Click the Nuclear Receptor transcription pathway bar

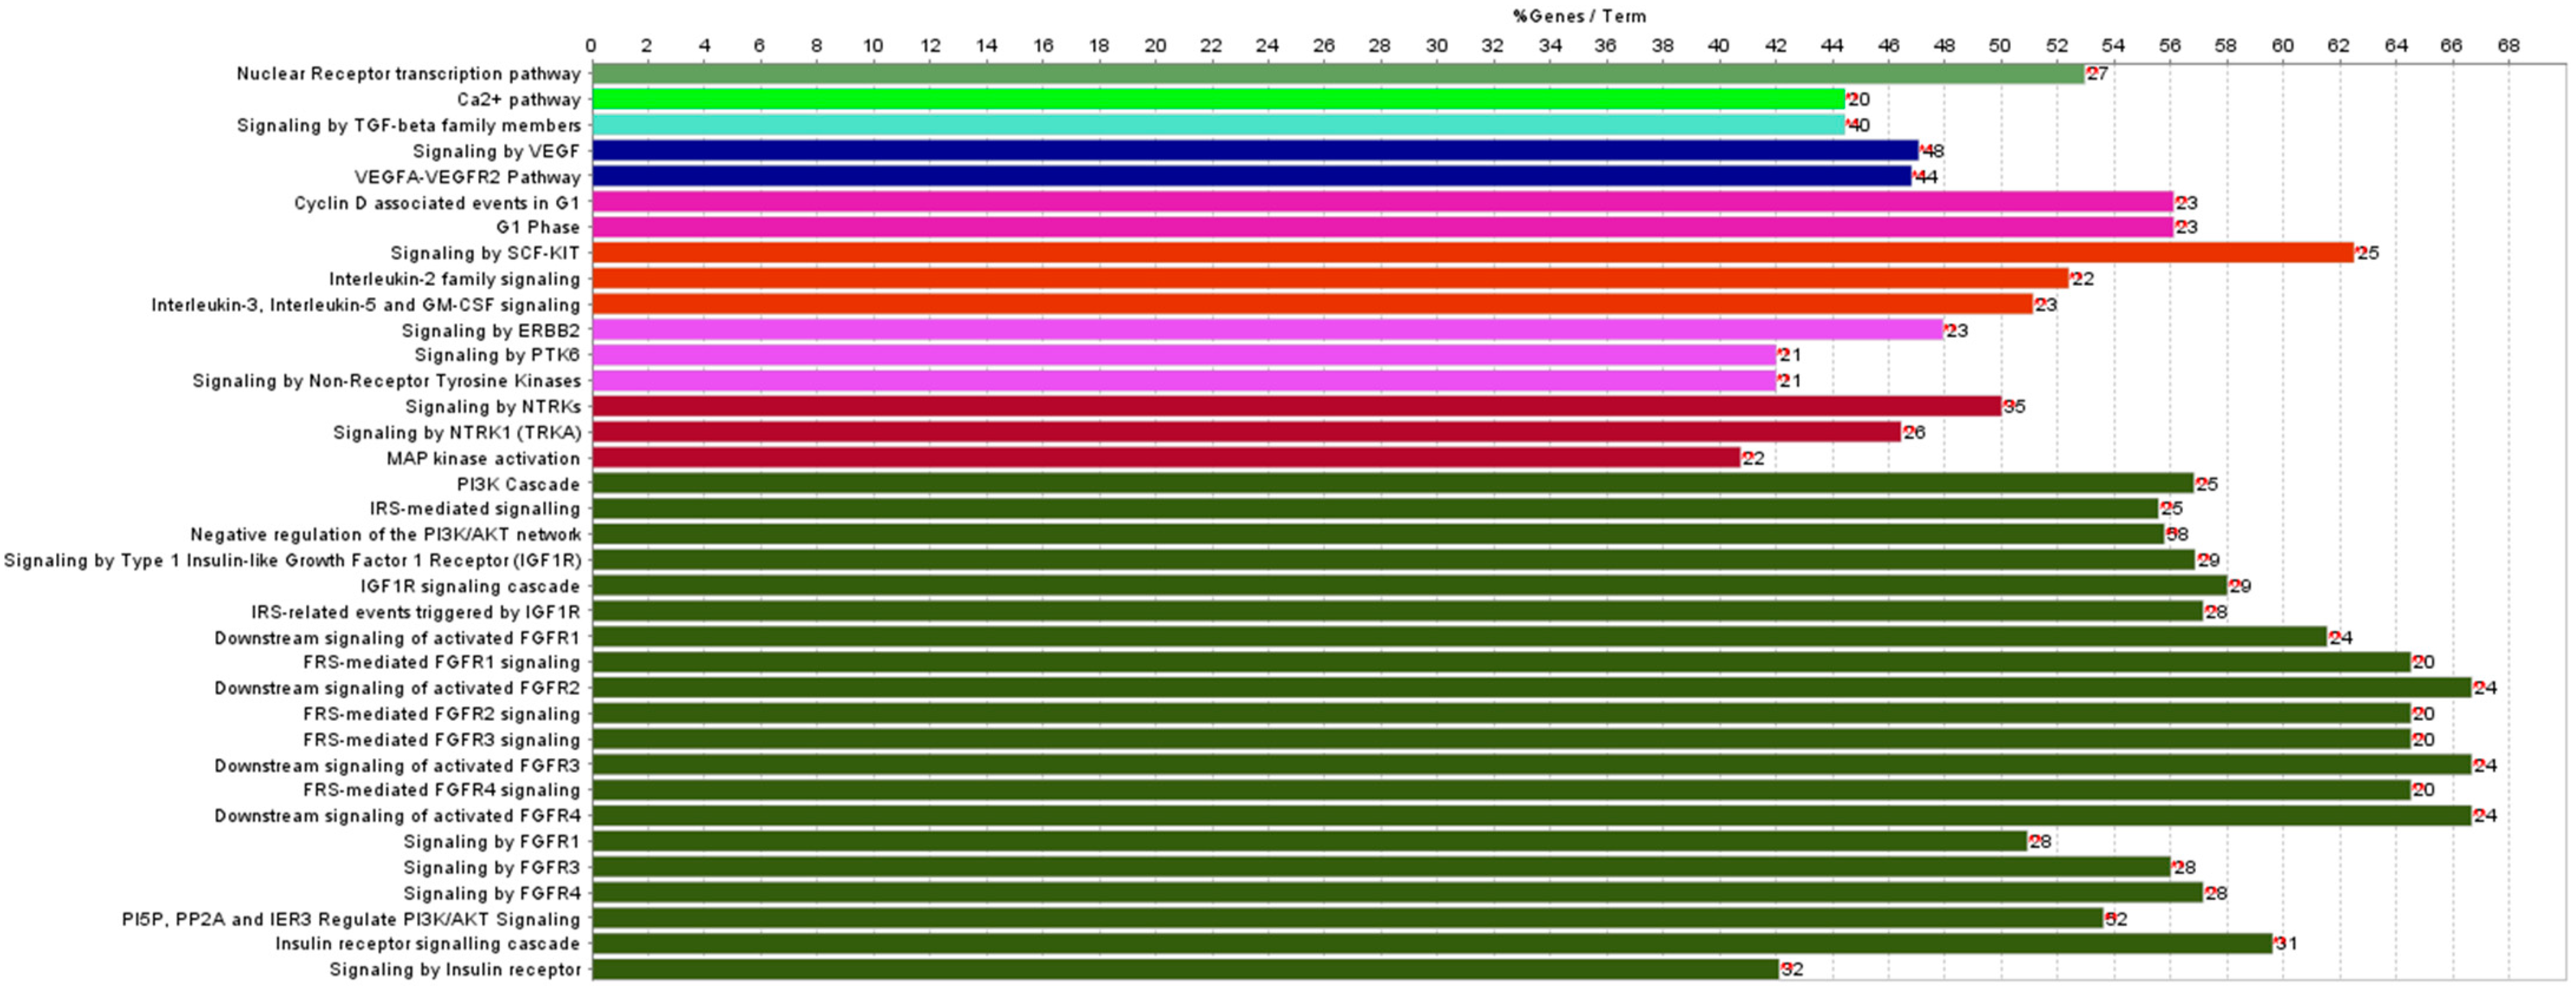(x=1338, y=74)
